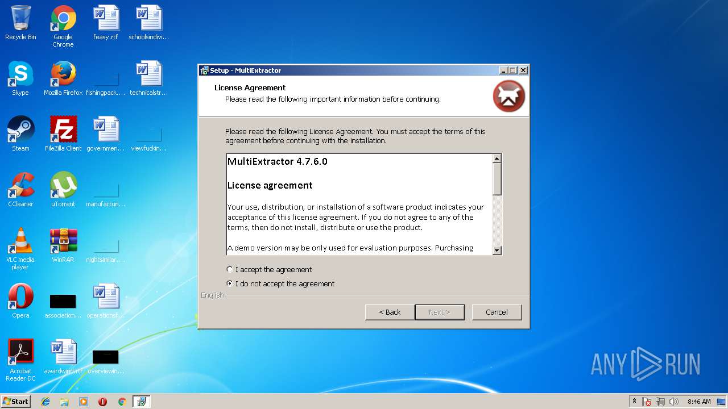The image size is (728, 409).
Task: Open the Acrobat Reader DC shortcut
Action: [20, 360]
